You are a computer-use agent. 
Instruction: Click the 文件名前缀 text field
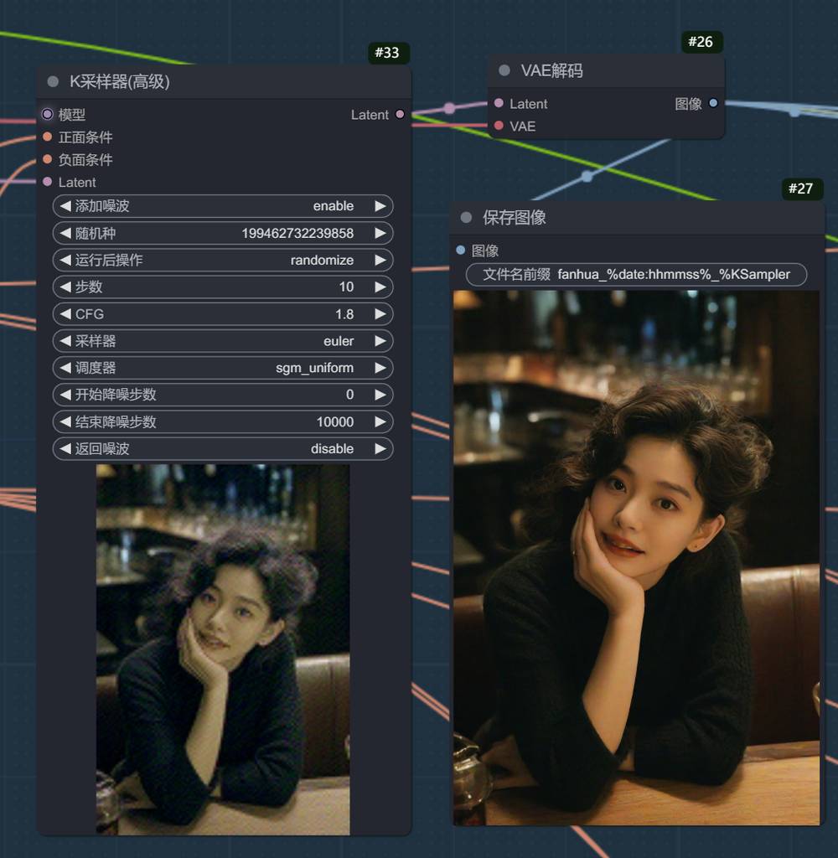636,275
